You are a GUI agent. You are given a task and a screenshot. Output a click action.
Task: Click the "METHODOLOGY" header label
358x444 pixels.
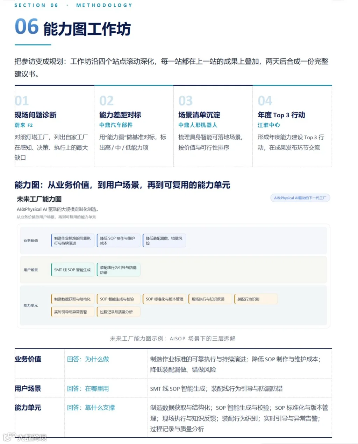104,5
